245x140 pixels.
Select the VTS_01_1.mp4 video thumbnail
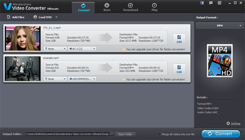(x=23, y=38)
